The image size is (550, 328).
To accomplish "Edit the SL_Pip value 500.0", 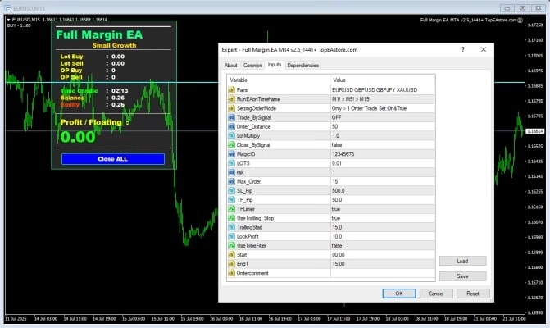I will (383, 190).
